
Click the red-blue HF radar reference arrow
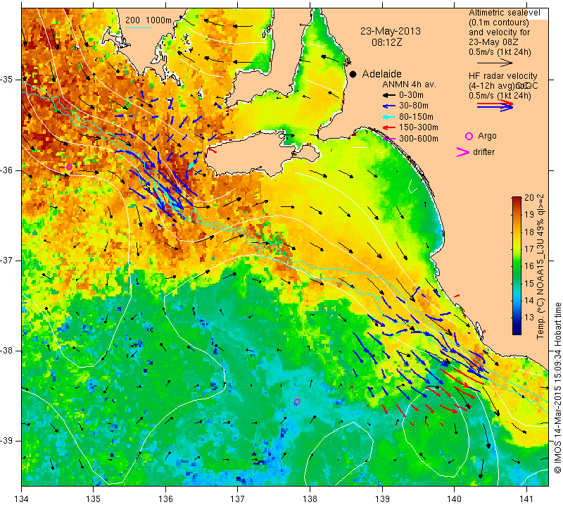495,106
